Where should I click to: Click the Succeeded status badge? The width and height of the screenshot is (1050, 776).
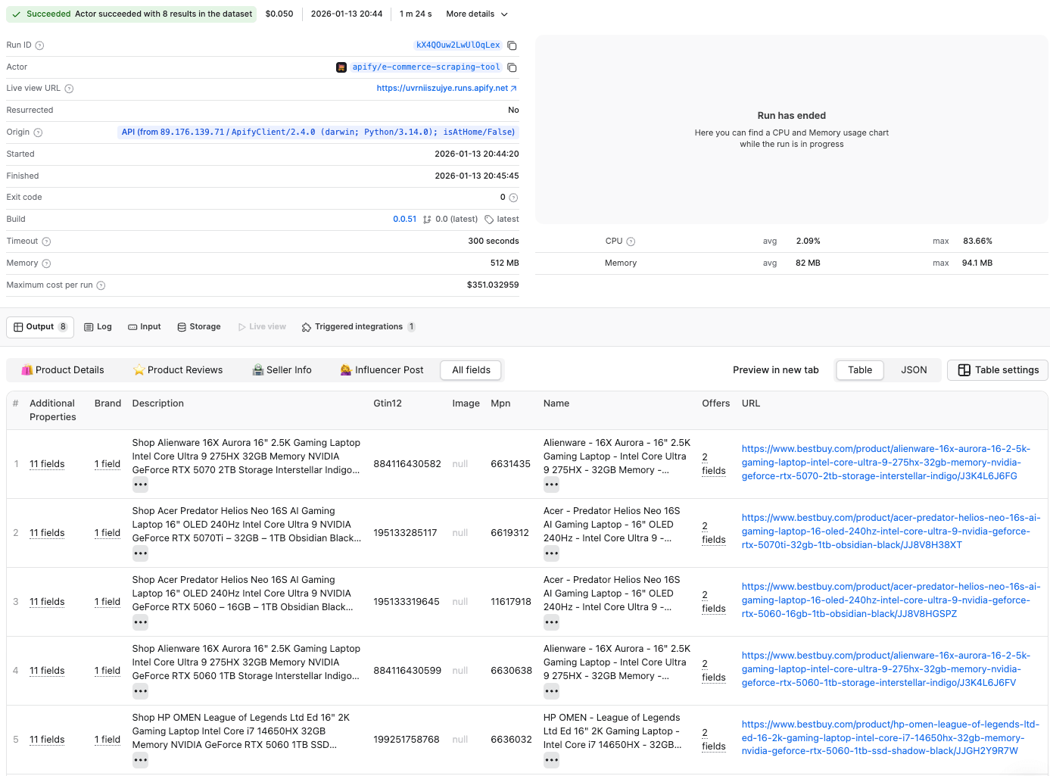click(132, 14)
